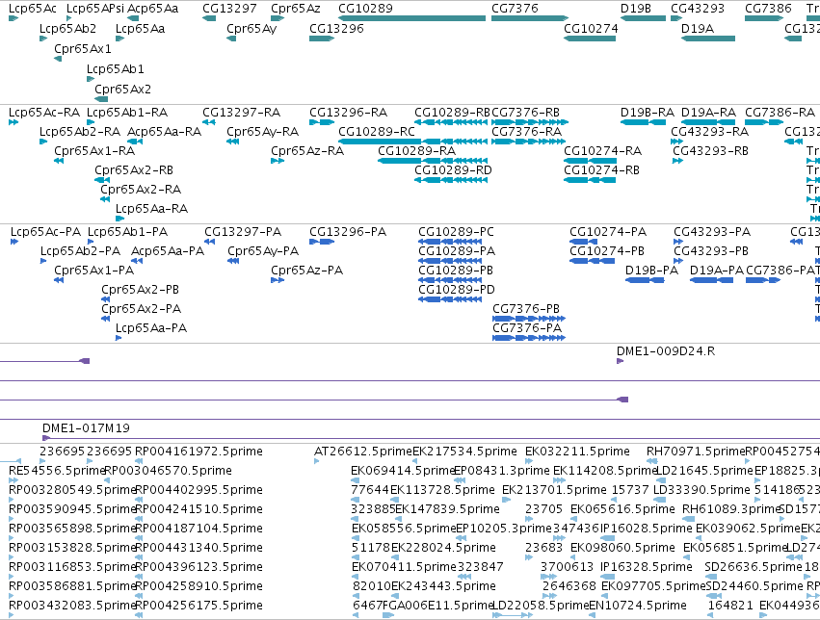Click the Lcp65Aa-RA transcript label
Viewport: 820px width, 620px height.
(x=151, y=208)
